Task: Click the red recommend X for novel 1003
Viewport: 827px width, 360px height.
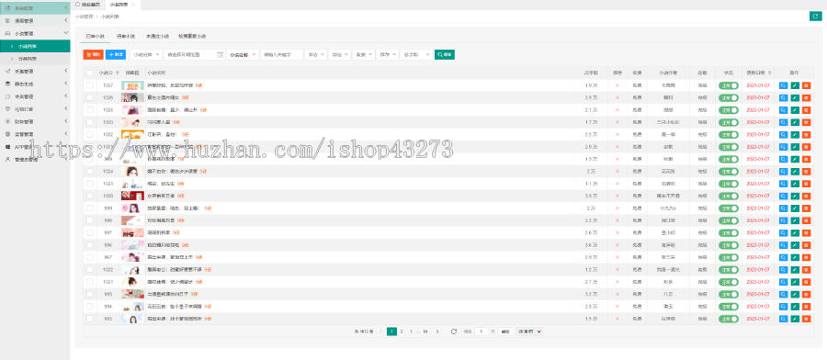Action: 617,122
